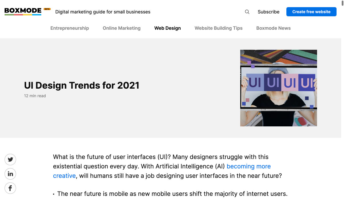344x199 pixels.
Task: Click the 'UI Design Trends for 2021' heading
Action: 82,85
